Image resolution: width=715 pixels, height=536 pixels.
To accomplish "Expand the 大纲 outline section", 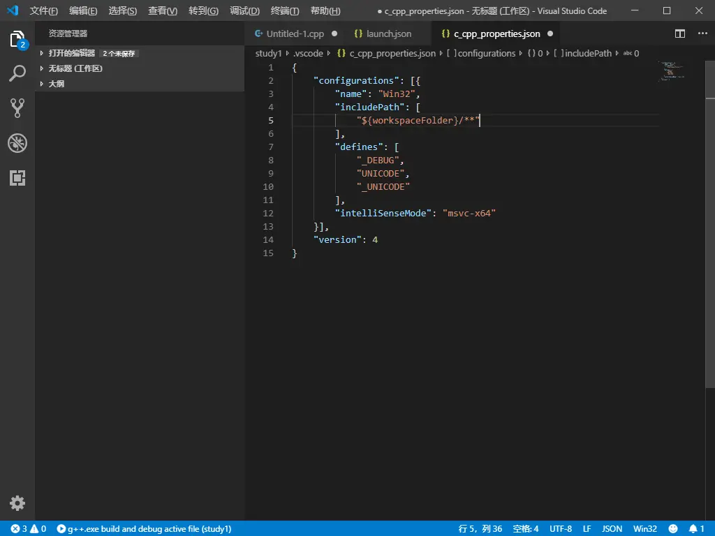I will 57,84.
